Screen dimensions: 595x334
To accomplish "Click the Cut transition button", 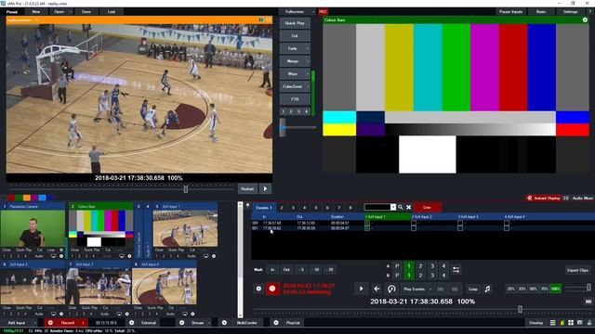I will 295,35.
